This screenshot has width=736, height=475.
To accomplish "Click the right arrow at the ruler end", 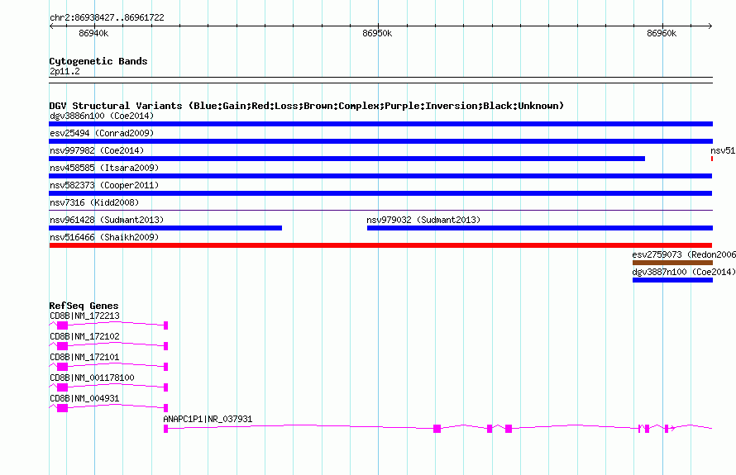I will pos(710,26).
